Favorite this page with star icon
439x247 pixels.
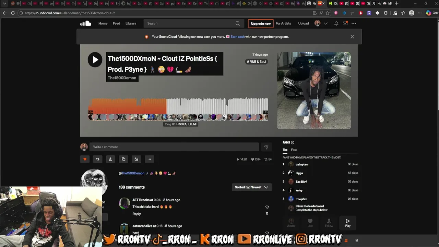(328, 13)
